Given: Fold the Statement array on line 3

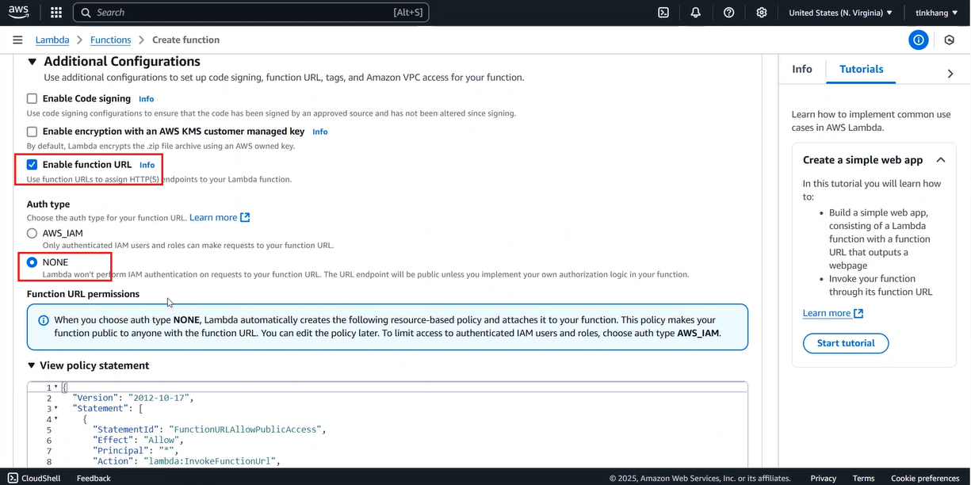Looking at the screenshot, I should [x=56, y=409].
